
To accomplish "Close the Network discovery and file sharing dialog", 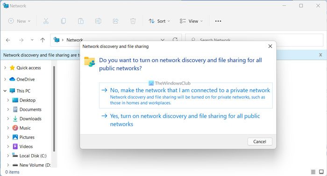I will click(270, 46).
